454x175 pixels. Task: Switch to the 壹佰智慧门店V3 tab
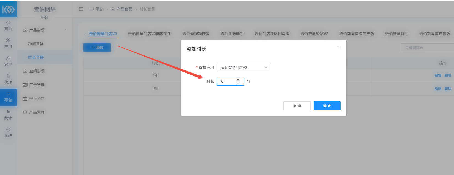point(103,34)
